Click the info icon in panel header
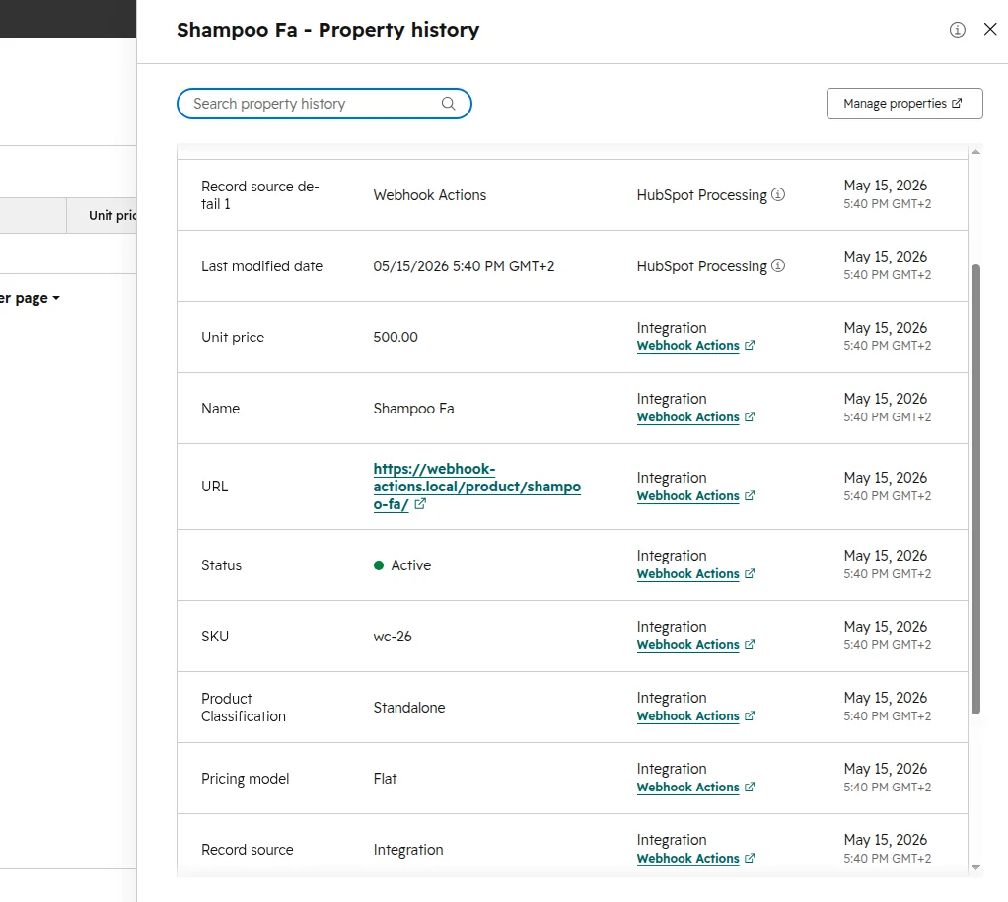Image resolution: width=1008 pixels, height=902 pixels. click(x=958, y=30)
